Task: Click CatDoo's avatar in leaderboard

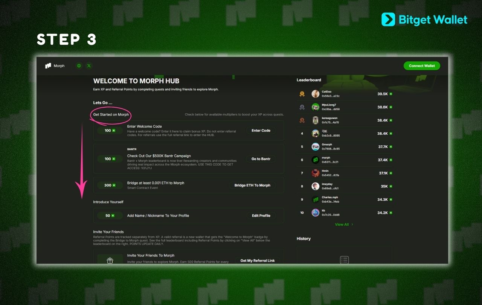Action: 316,94
